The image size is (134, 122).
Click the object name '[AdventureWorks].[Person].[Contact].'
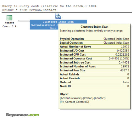tap(83, 98)
